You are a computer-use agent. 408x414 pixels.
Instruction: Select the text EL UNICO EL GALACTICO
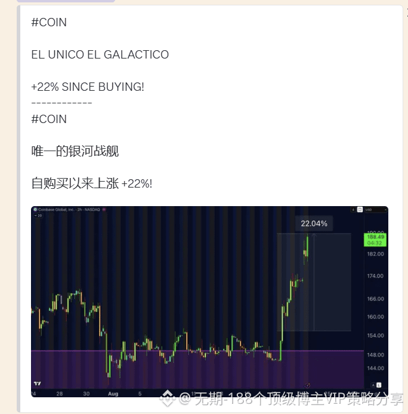pyautogui.click(x=100, y=54)
